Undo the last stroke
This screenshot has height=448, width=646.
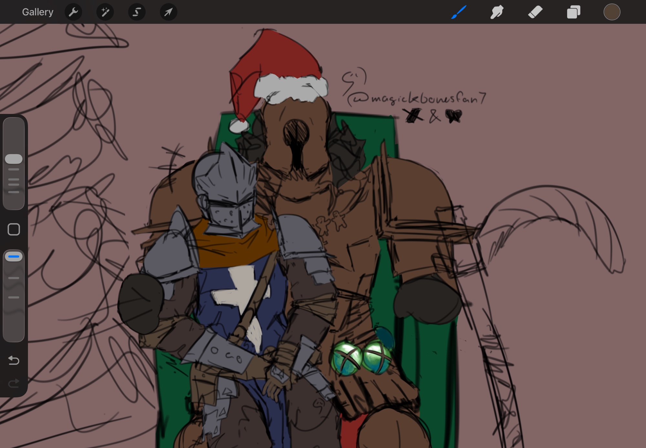tap(14, 360)
